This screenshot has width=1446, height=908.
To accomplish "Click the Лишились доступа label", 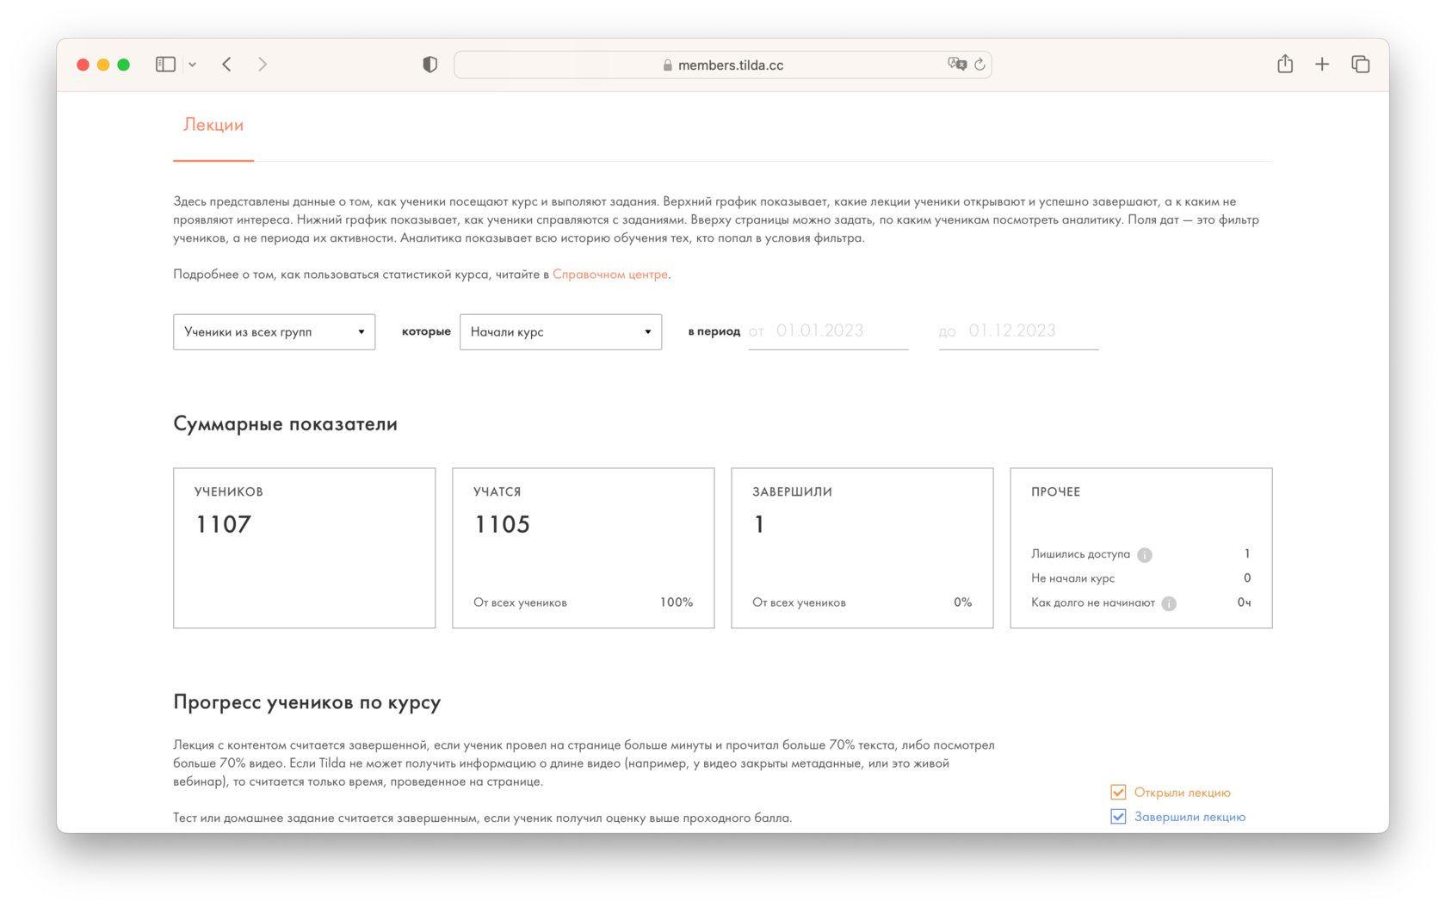I will coord(1081,554).
